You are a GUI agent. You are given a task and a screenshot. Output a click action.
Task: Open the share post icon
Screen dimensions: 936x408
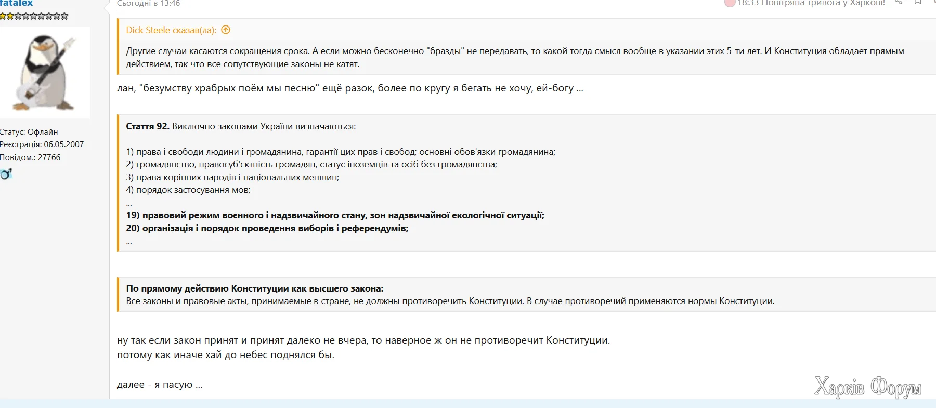tap(899, 2)
